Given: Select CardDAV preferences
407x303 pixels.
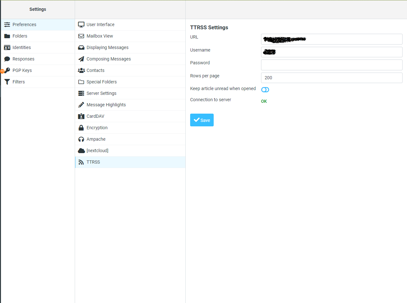Looking at the screenshot, I should tap(130, 116).
